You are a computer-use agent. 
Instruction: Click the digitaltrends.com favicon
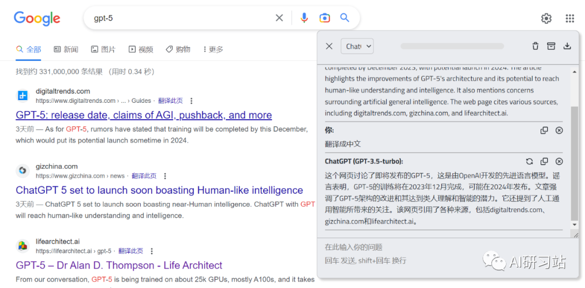tap(23, 96)
